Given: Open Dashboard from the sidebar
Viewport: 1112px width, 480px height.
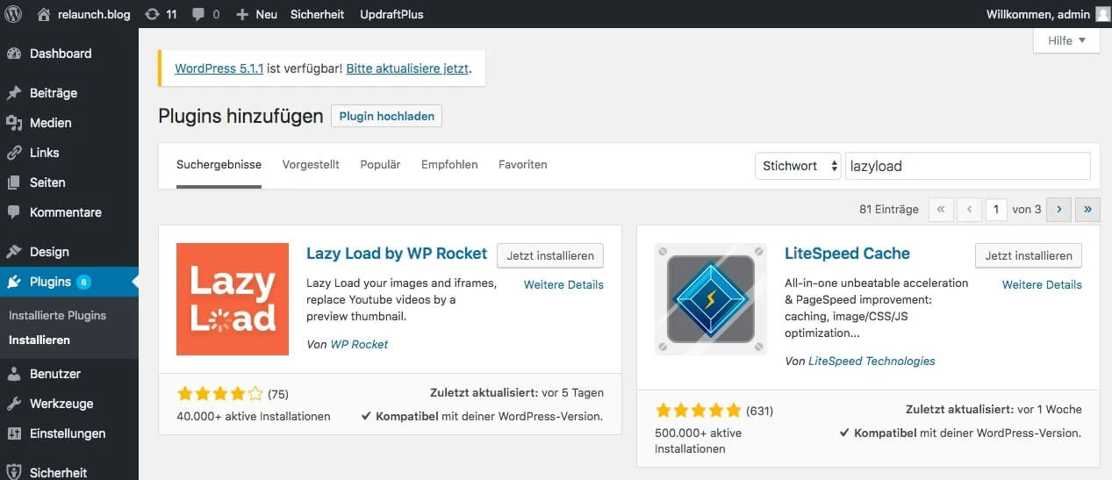Looking at the screenshot, I should 60,54.
